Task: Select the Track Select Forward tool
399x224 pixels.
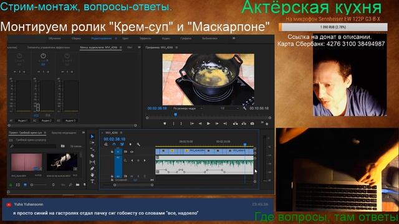Action: click(92, 142)
